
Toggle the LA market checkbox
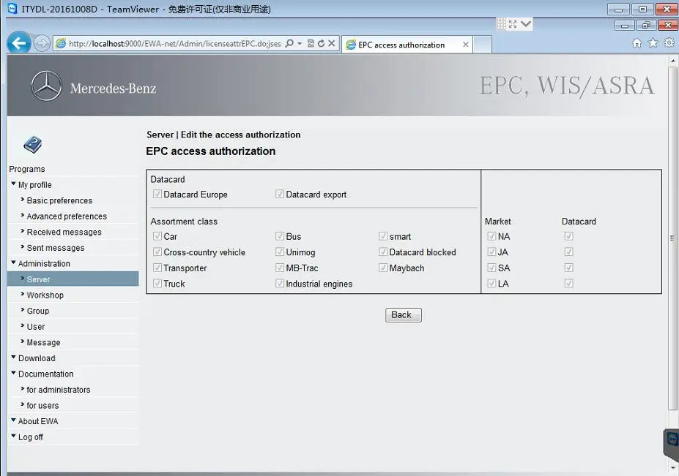[x=491, y=283]
